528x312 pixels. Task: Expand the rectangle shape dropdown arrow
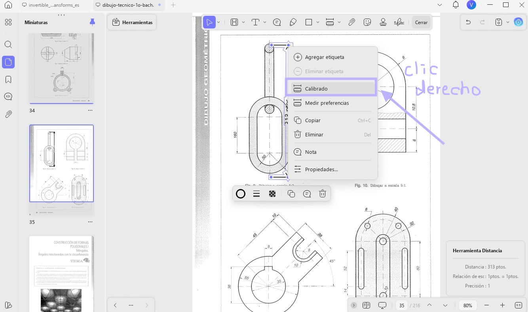(x=318, y=22)
